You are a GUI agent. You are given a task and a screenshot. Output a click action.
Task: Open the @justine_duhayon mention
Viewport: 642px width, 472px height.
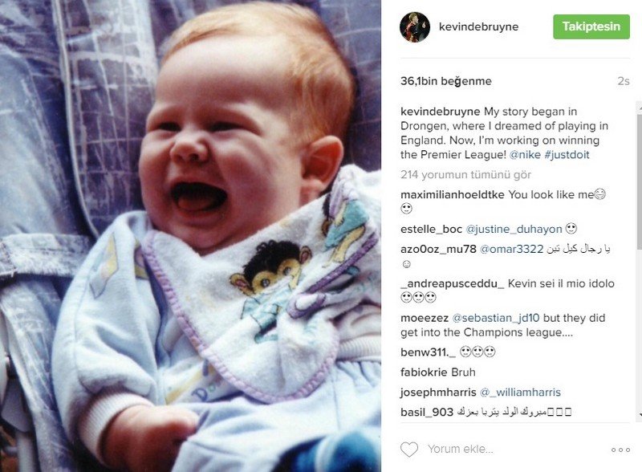click(x=514, y=229)
